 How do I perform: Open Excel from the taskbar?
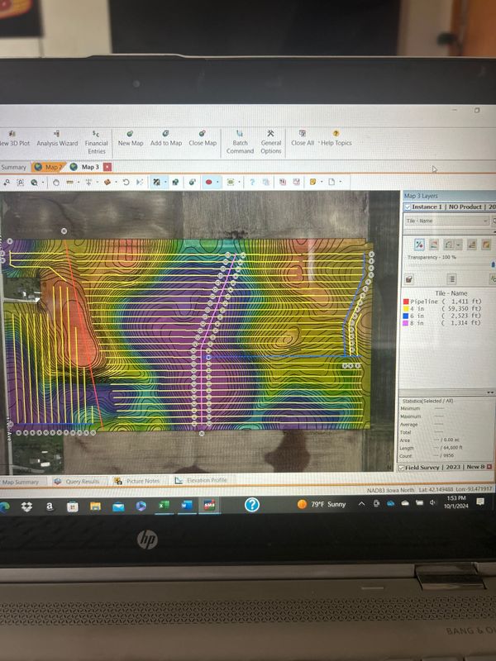click(x=164, y=506)
